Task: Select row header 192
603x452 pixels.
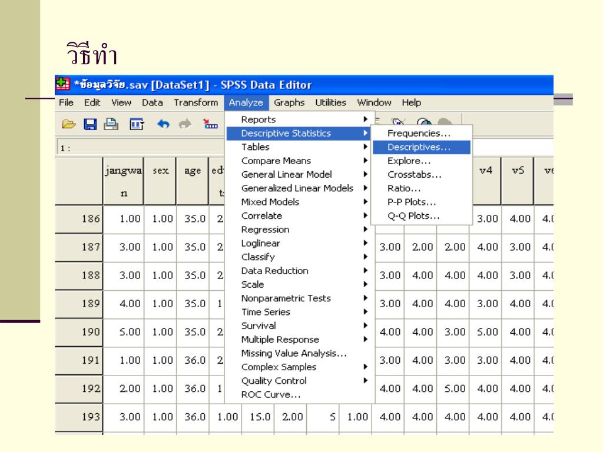Action: [x=79, y=388]
